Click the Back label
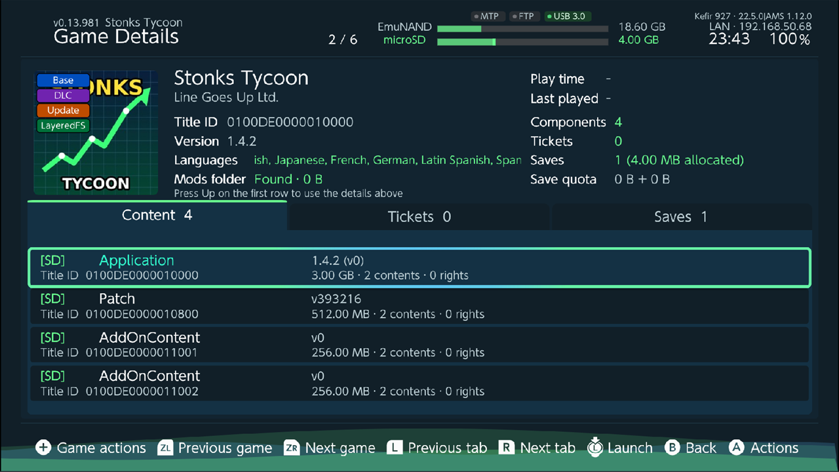Screen dimensions: 839x472 (701, 448)
